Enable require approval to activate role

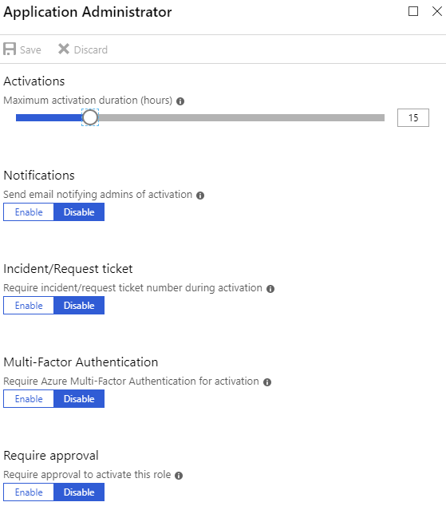point(29,492)
